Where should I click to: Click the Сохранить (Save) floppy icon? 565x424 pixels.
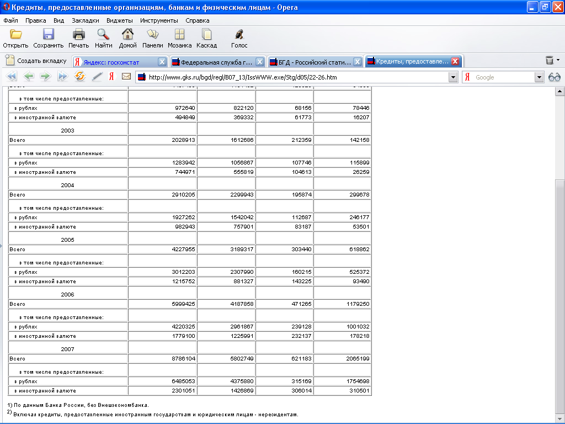click(49, 35)
